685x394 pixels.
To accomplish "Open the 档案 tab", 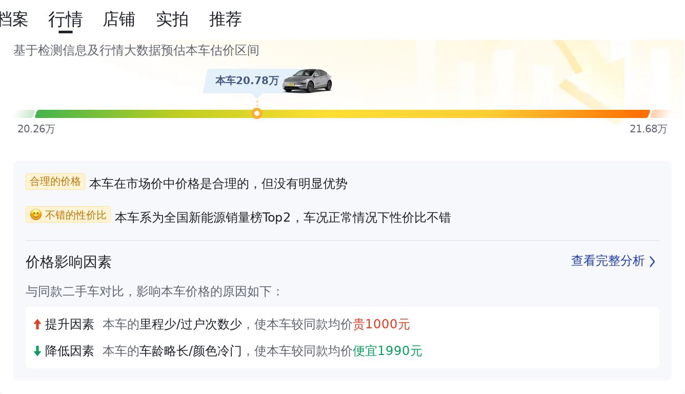I will (13, 19).
